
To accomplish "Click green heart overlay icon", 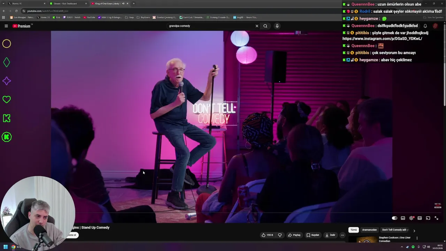I will click(7, 99).
